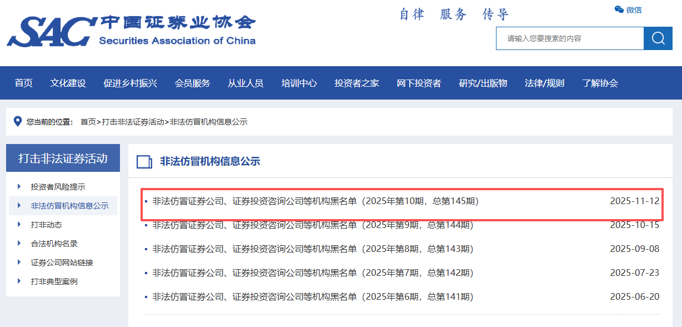This screenshot has height=327, width=682.
Task: Open 法律/规则 navigation menu
Action: [544, 83]
